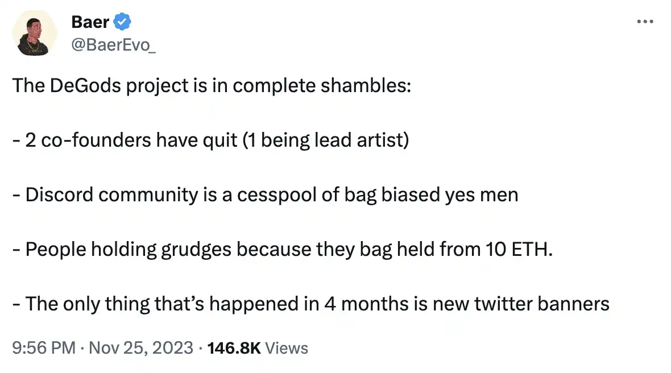The height and width of the screenshot is (373, 671).
Task: Click the Views label
Action: coord(287,348)
